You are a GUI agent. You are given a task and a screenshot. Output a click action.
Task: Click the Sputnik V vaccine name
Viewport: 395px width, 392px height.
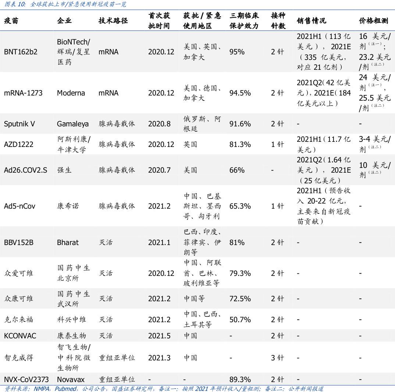(19, 124)
